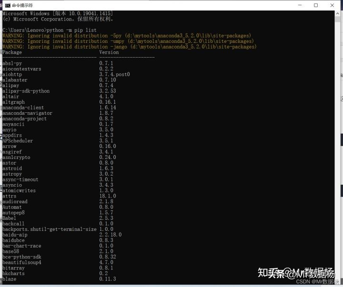Click version '3.7.4.post0'
Image resolution: width=343 pixels, height=287 pixels.
(115, 74)
